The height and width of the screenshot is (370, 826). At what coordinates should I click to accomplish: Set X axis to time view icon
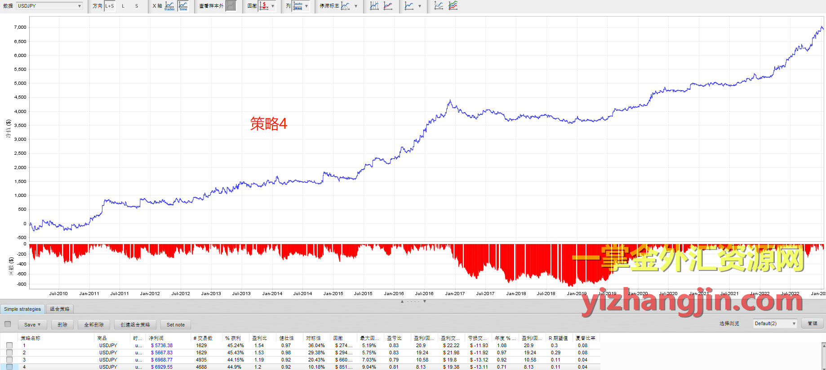coord(183,6)
